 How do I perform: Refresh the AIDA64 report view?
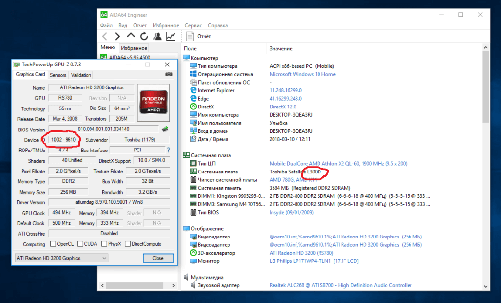point(144,36)
